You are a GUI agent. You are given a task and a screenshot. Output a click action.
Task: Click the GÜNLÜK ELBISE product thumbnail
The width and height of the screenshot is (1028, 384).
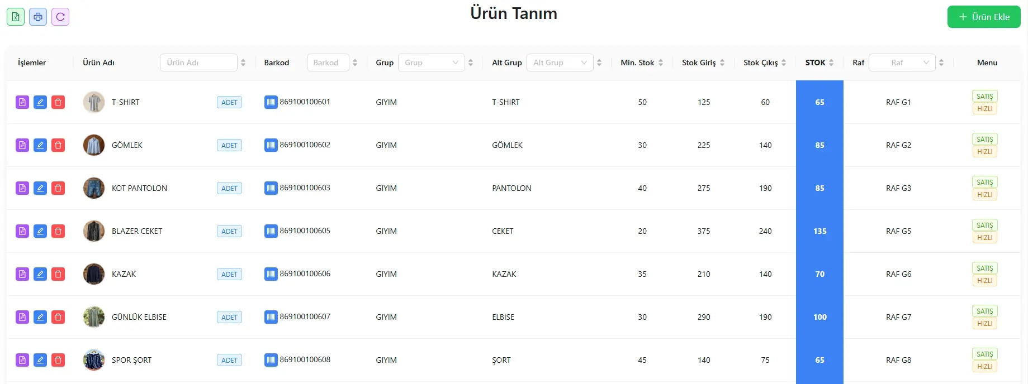tap(94, 317)
